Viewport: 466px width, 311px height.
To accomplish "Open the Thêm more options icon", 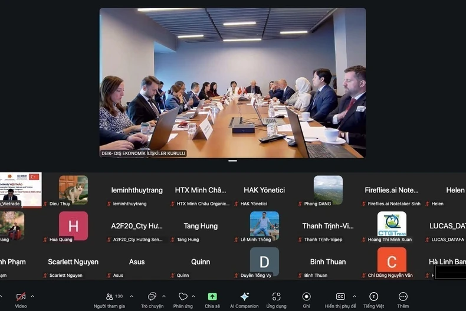I will tap(403, 297).
